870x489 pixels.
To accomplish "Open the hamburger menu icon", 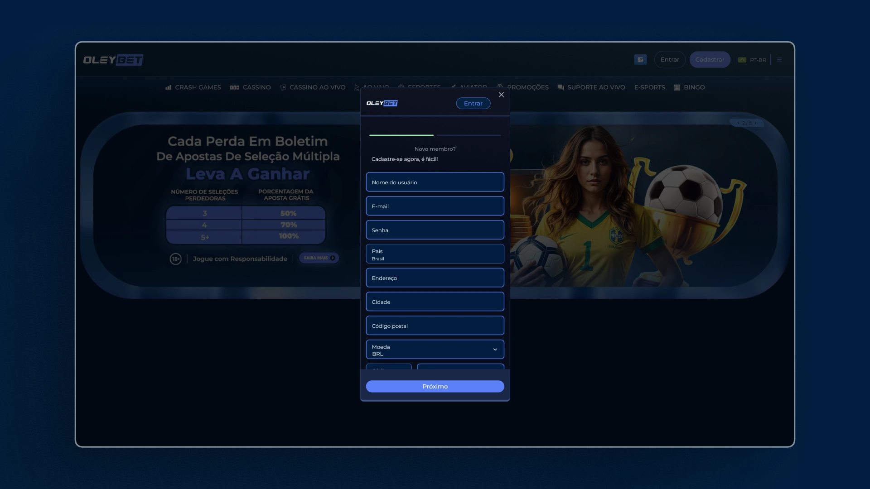I will [x=779, y=59].
